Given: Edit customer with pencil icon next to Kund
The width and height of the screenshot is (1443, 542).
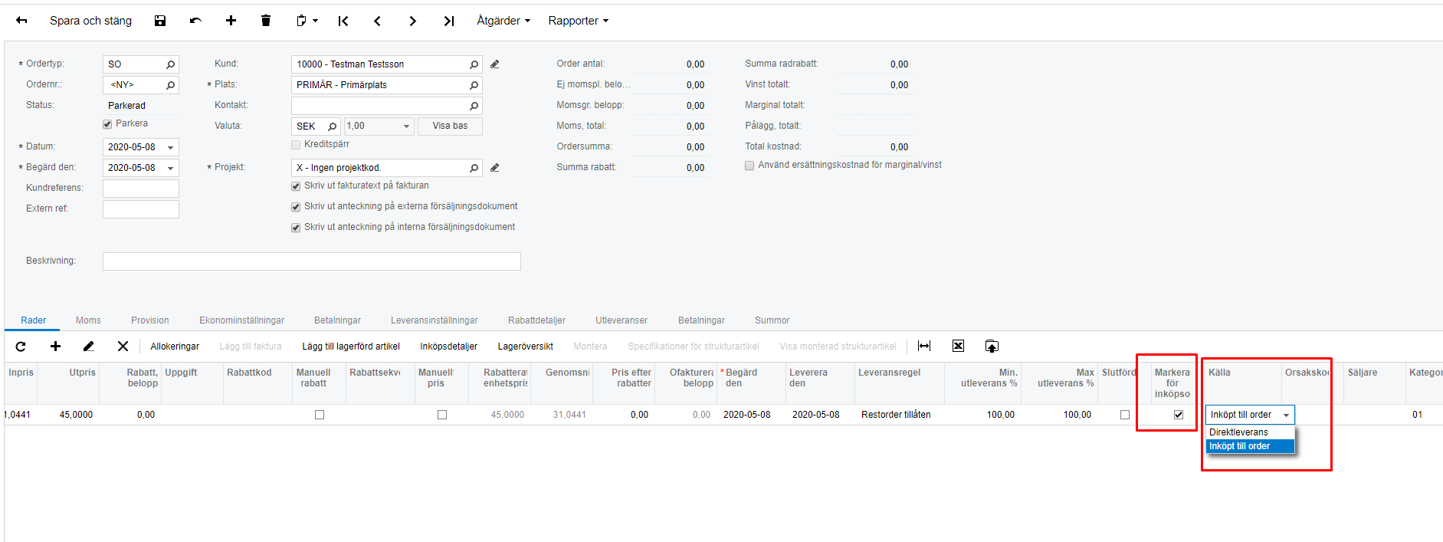Looking at the screenshot, I should [x=495, y=64].
